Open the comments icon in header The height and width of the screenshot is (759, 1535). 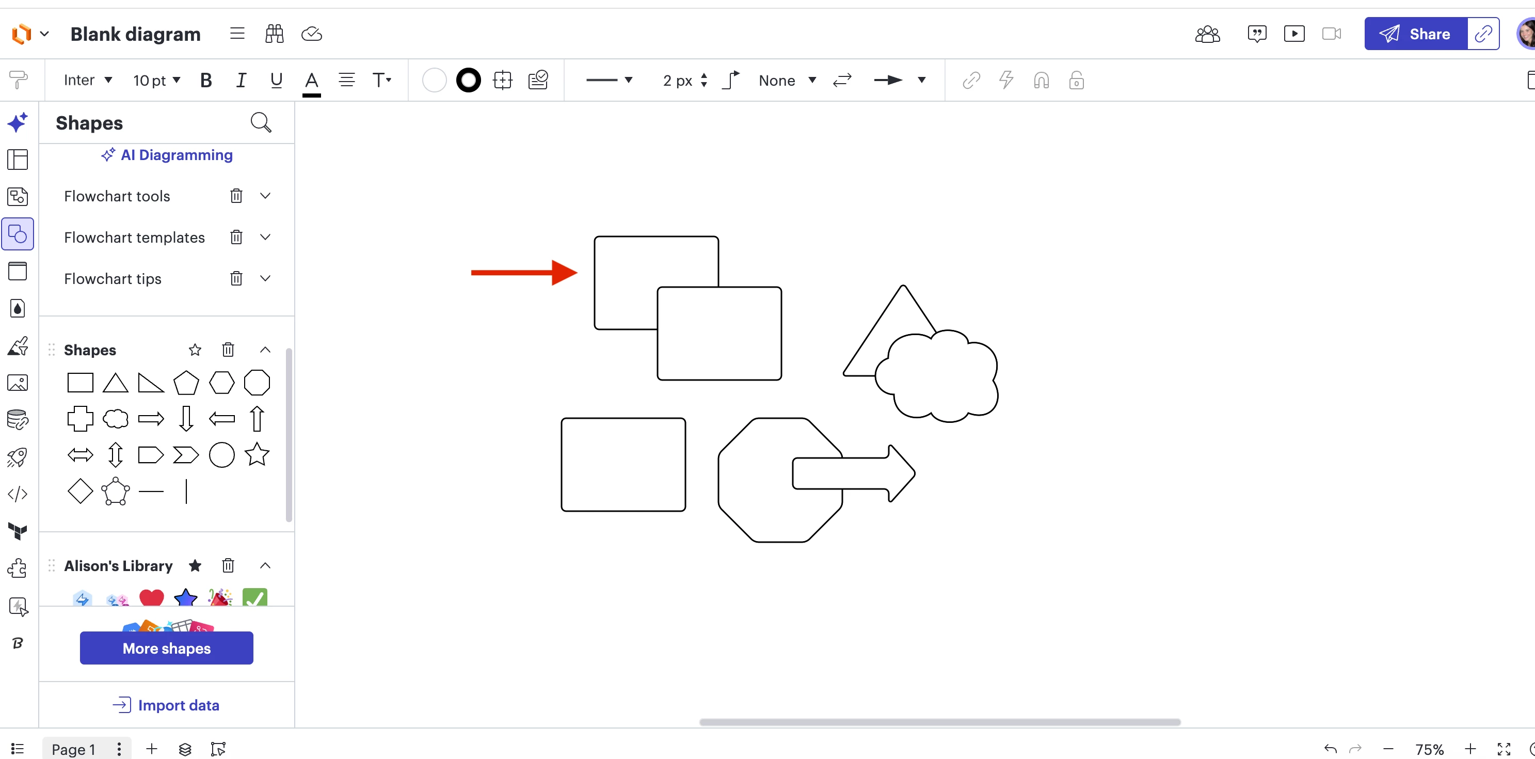(x=1257, y=34)
